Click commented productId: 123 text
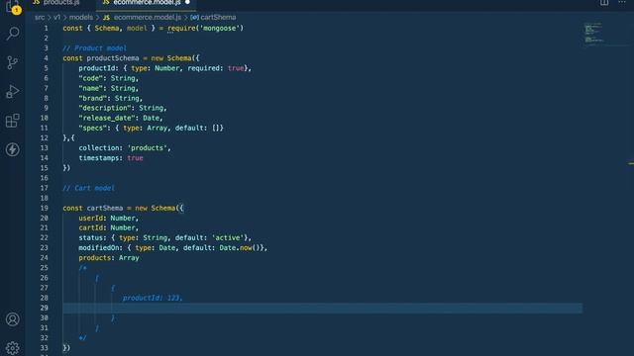Viewport: 634px width, 356px height. 153,298
